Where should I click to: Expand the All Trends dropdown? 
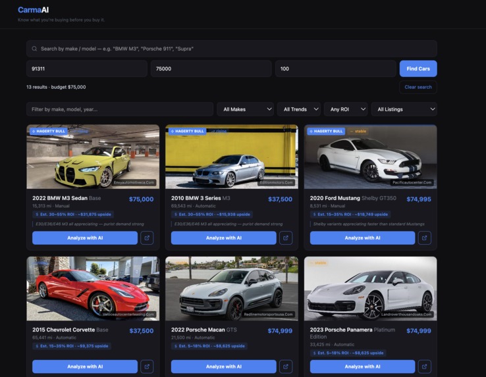click(x=299, y=109)
